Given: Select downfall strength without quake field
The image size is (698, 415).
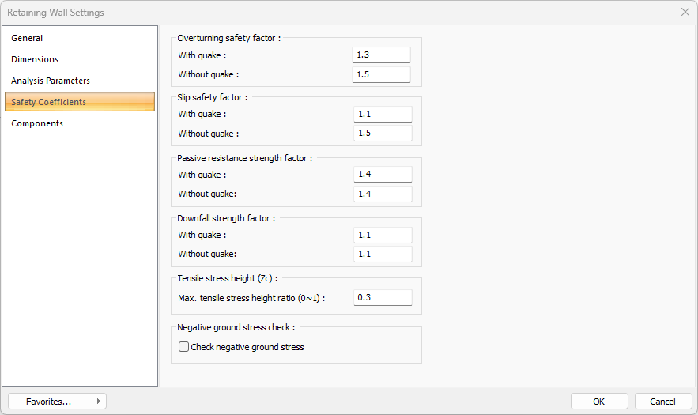Looking at the screenshot, I should [x=383, y=254].
